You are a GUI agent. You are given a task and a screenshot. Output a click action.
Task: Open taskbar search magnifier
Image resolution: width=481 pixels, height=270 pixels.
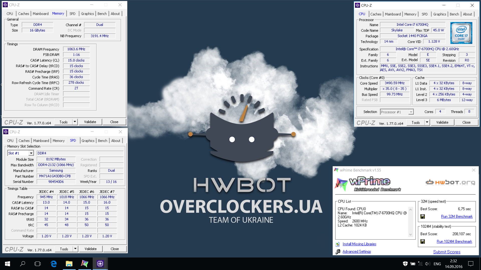point(23,263)
